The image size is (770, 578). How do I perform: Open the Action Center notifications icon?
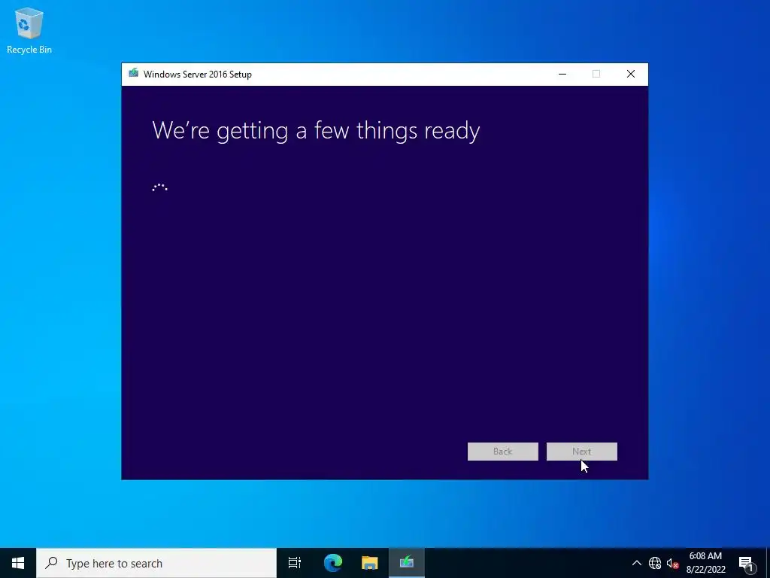745,563
